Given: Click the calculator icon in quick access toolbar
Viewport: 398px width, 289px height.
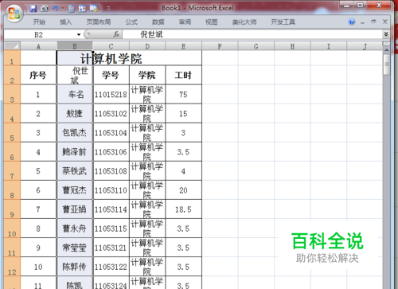Looking at the screenshot, I should click(x=72, y=9).
